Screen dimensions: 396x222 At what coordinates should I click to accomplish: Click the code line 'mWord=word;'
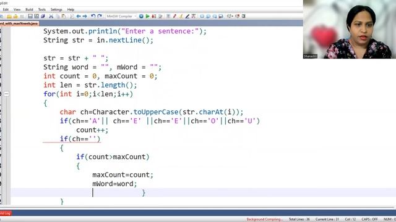pyautogui.click(x=114, y=184)
